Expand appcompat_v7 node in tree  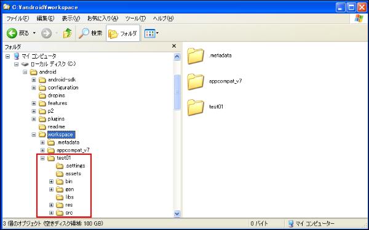42,150
